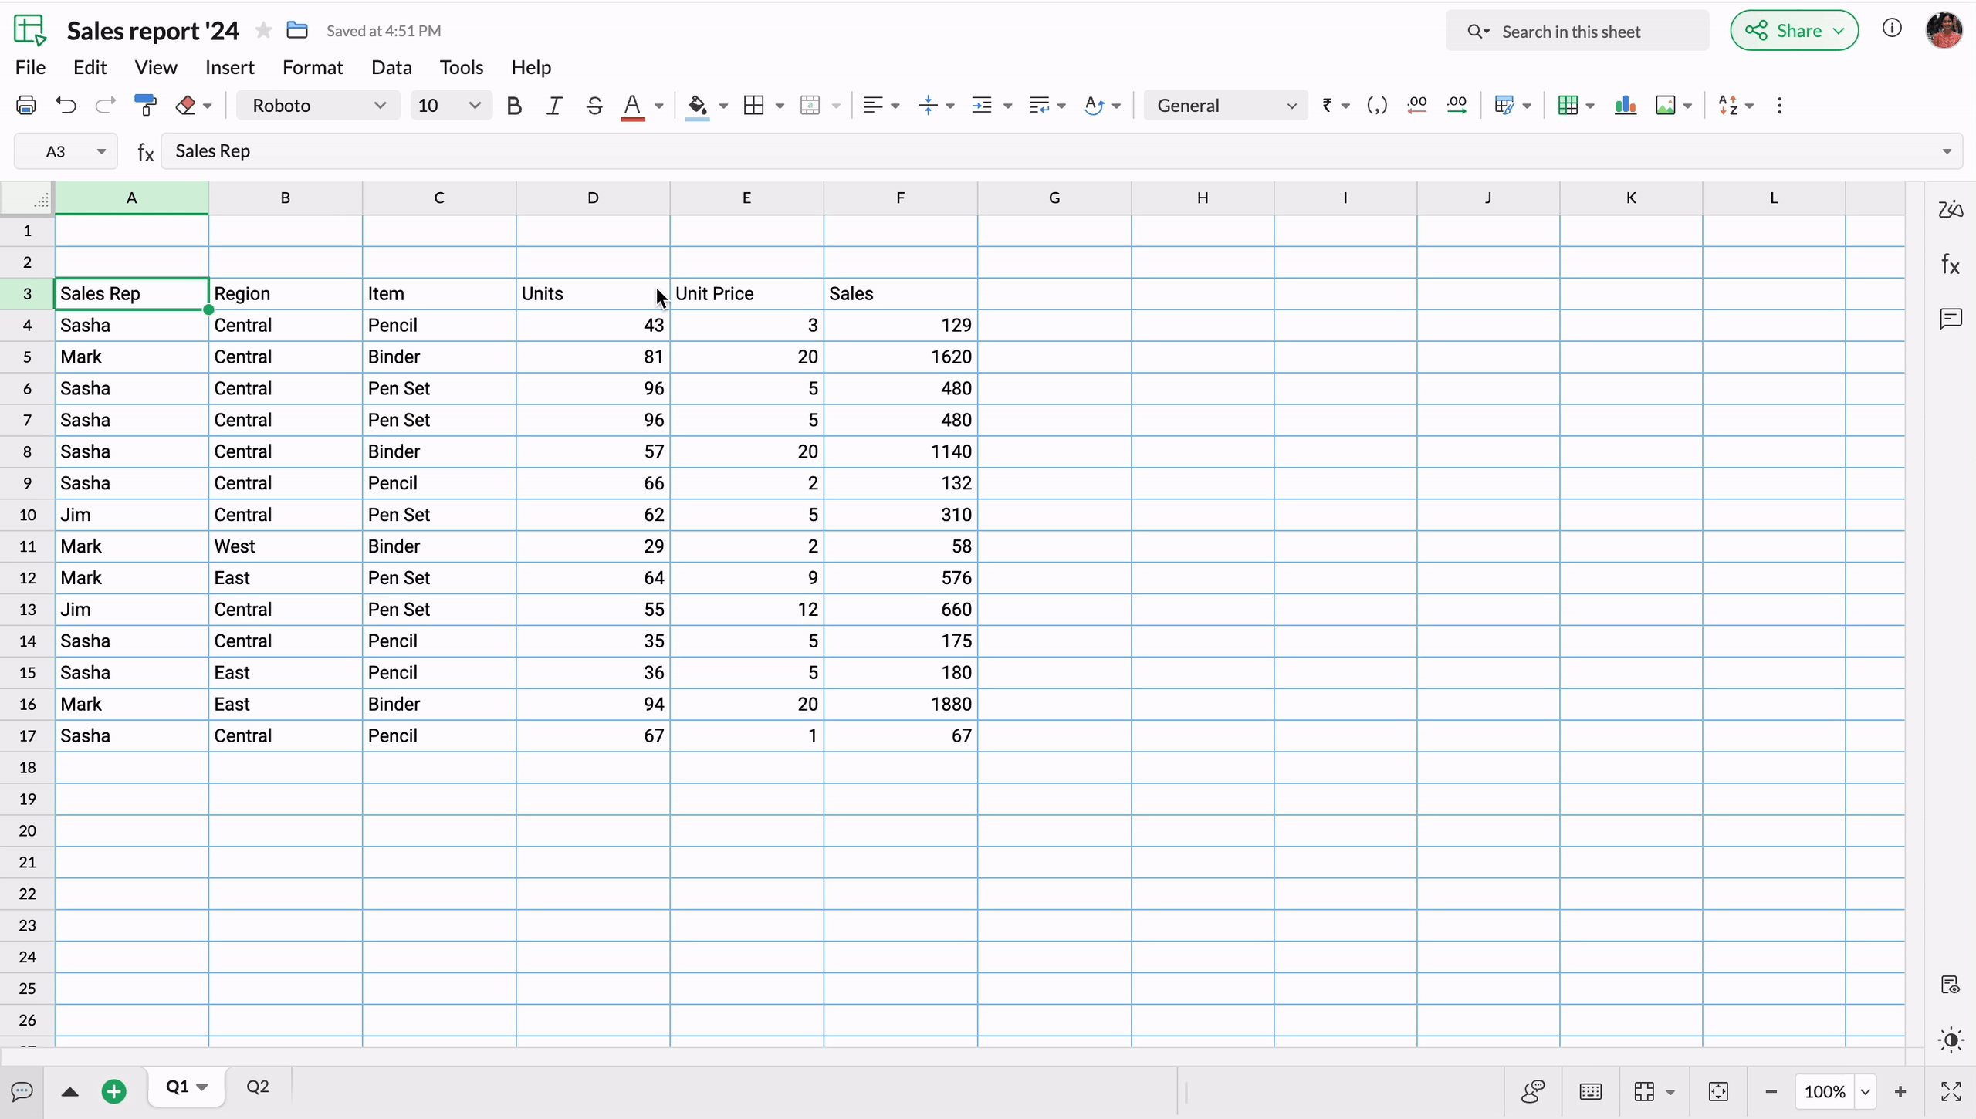Open the 100% zoom level dropdown
Screen dimensions: 1976x1119
(1865, 1091)
